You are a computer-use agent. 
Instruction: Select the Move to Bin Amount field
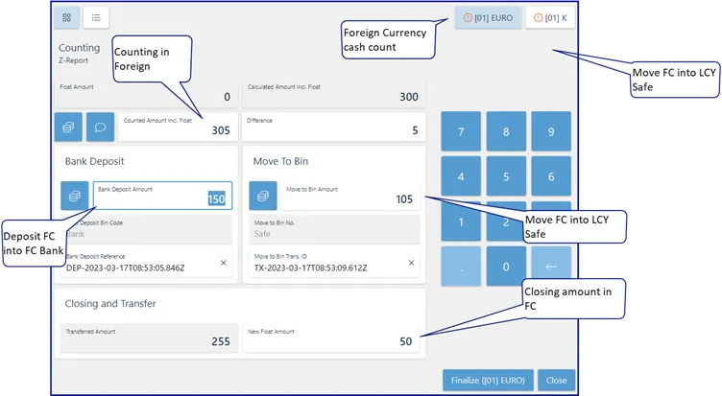[350, 196]
